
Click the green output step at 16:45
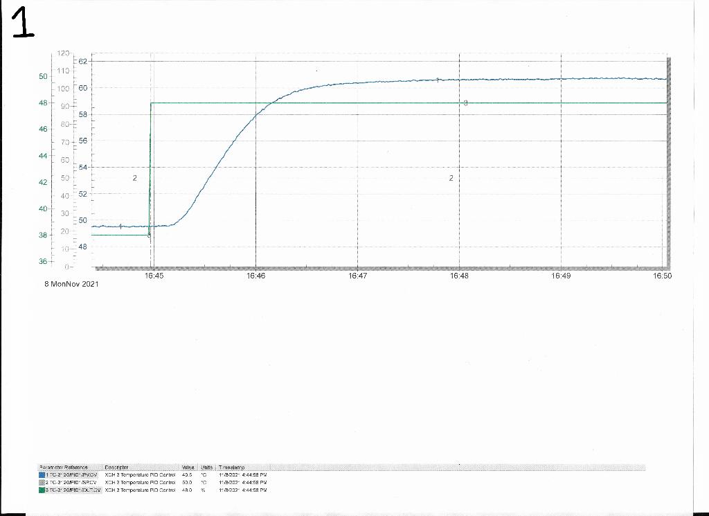[x=150, y=170]
